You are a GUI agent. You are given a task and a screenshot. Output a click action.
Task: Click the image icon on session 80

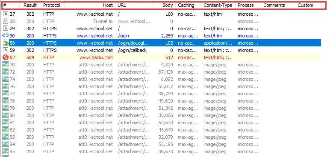coord(6,115)
